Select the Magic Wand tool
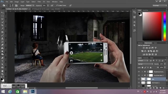 click(x=2, y=22)
